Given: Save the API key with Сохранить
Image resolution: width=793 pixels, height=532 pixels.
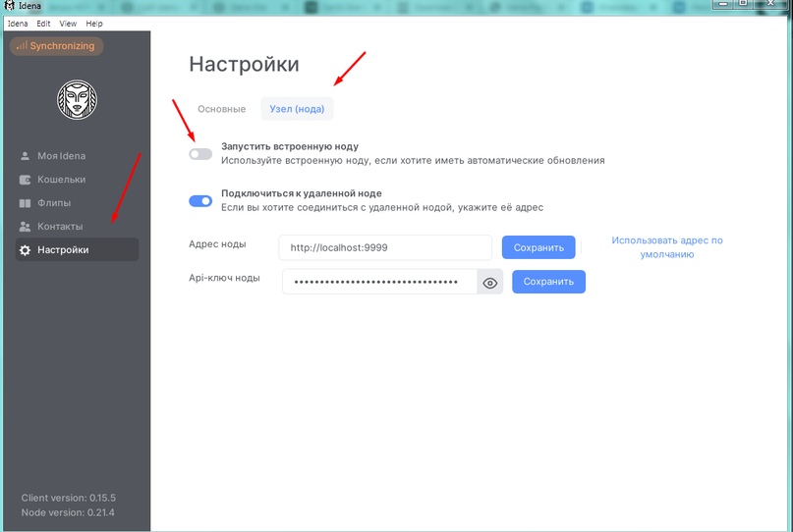Looking at the screenshot, I should (x=548, y=282).
